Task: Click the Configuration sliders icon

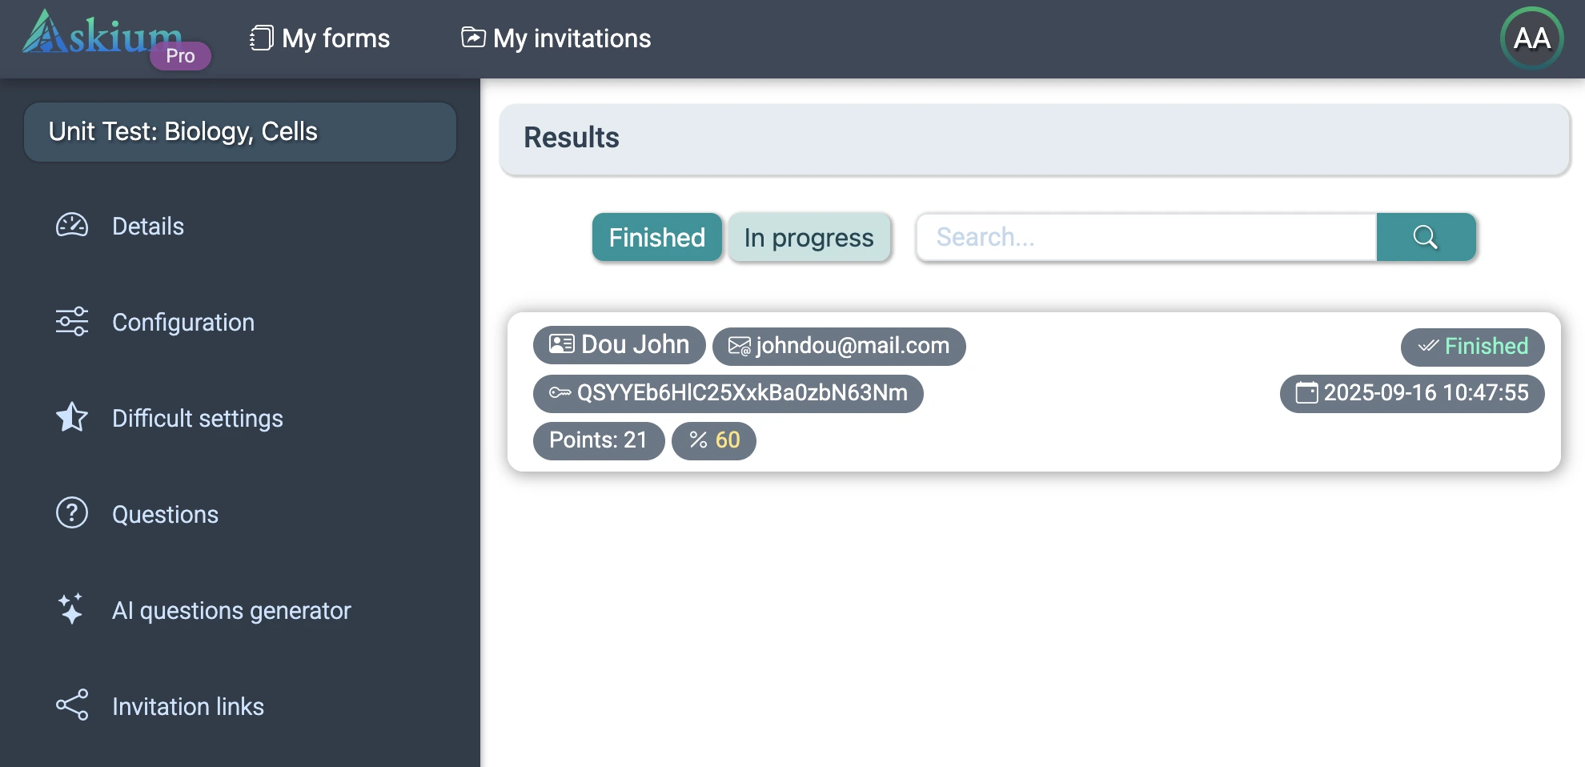Action: 72,322
